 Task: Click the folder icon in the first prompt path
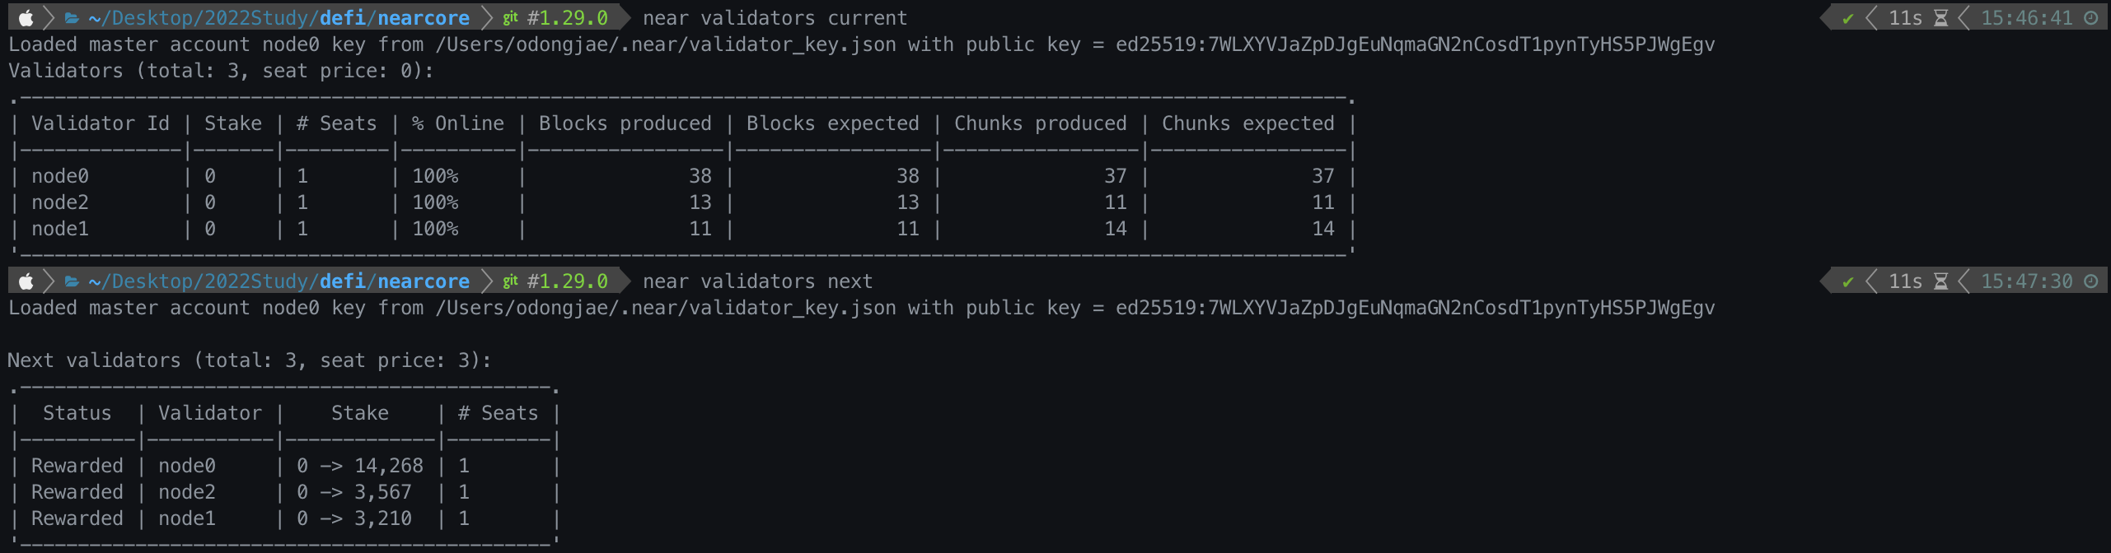(x=72, y=18)
